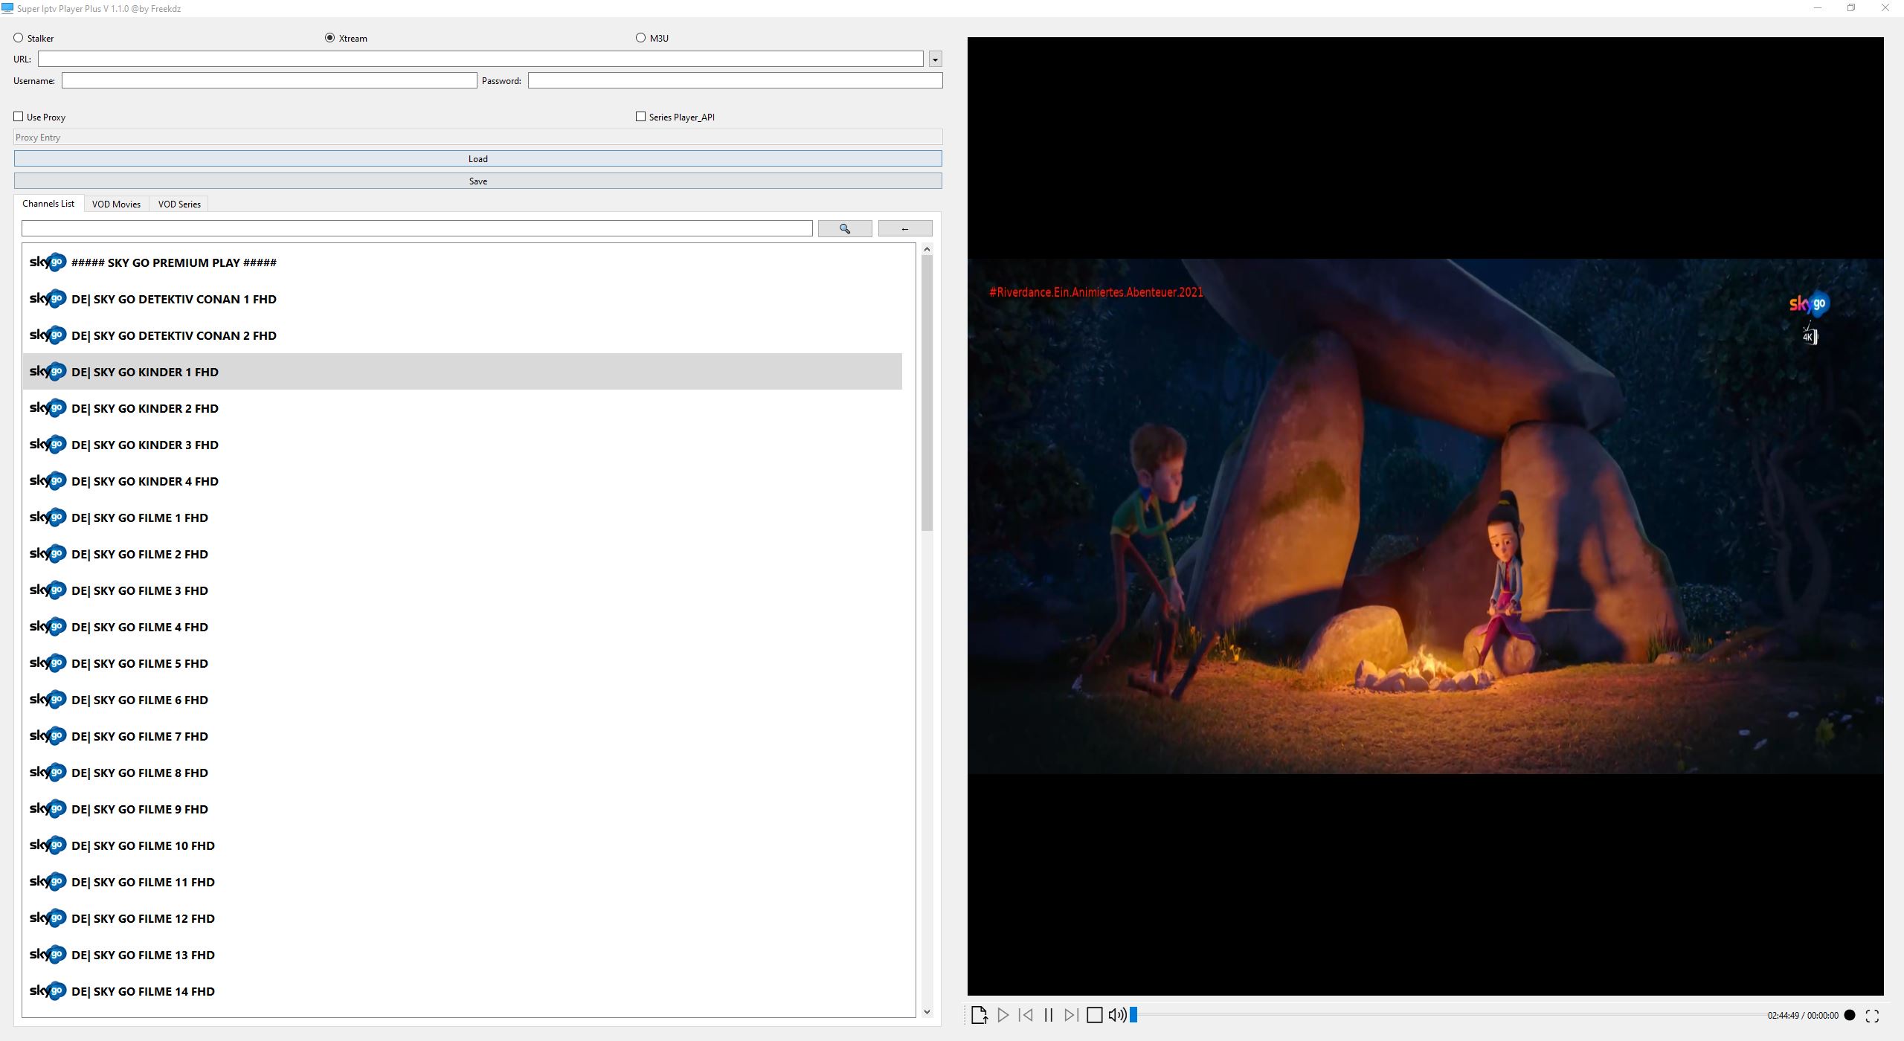
Task: Select DE| SKY GO FILME 5 FHD
Action: pyautogui.click(x=462, y=663)
